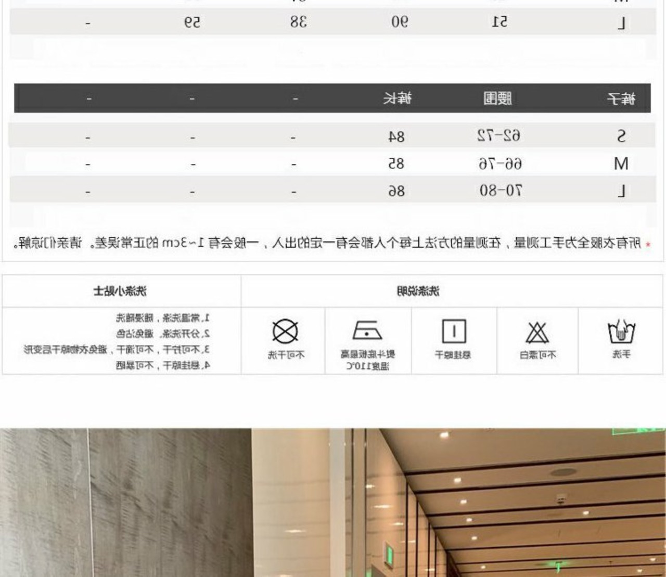Select washing tip 3 不可拧干
This screenshot has width=666, height=577.
[117, 349]
